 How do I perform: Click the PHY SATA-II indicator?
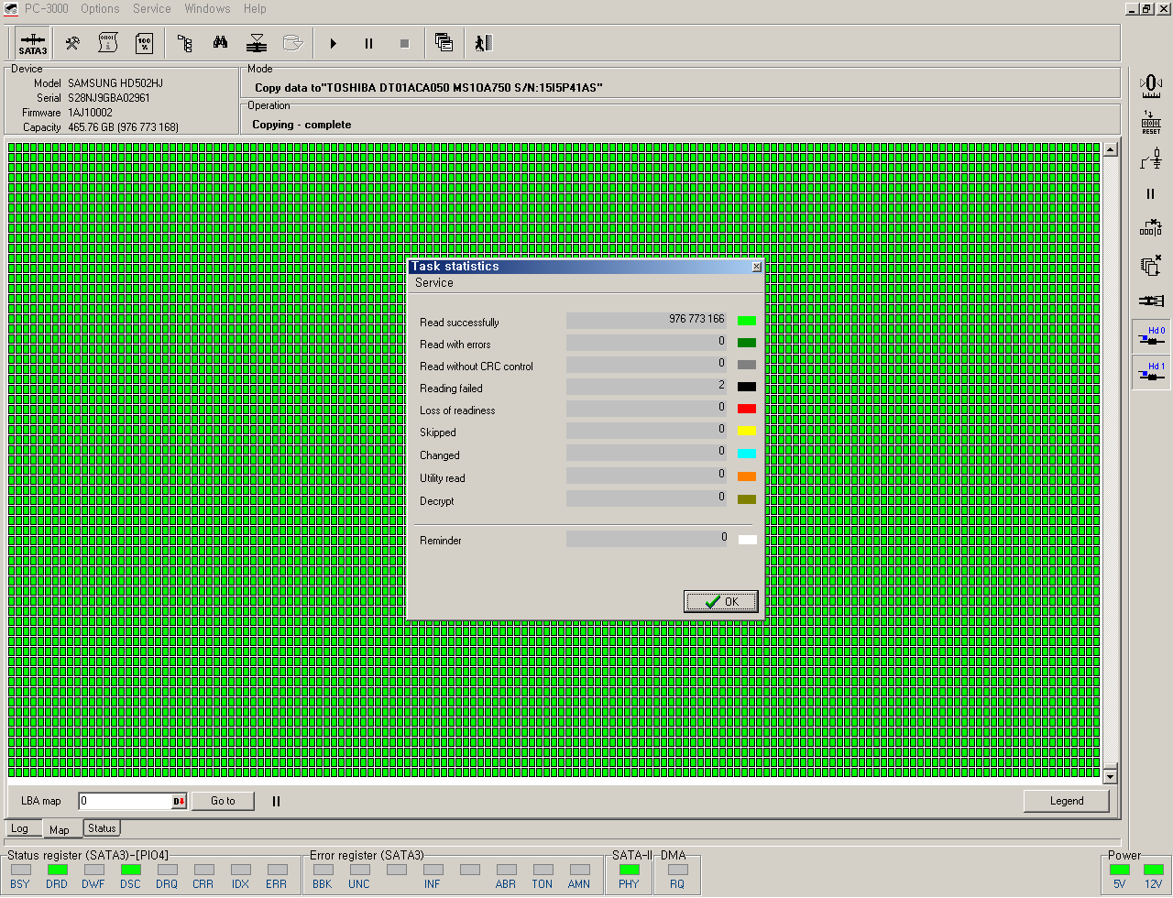tap(630, 870)
